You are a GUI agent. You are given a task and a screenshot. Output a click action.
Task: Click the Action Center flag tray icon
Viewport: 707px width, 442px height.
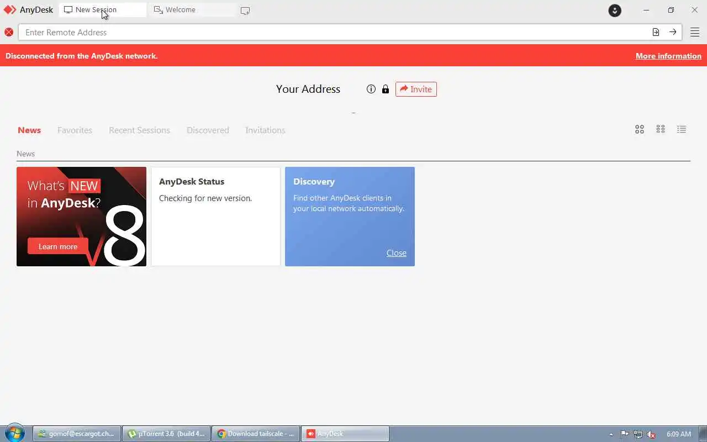click(624, 434)
